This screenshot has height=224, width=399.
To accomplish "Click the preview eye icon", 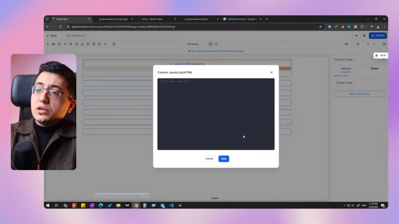I will 356,35.
